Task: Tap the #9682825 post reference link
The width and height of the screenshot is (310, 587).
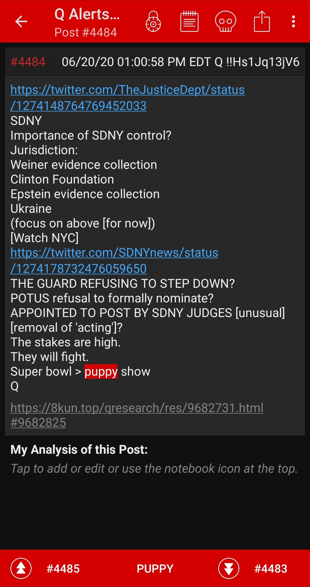Action: pos(38,423)
